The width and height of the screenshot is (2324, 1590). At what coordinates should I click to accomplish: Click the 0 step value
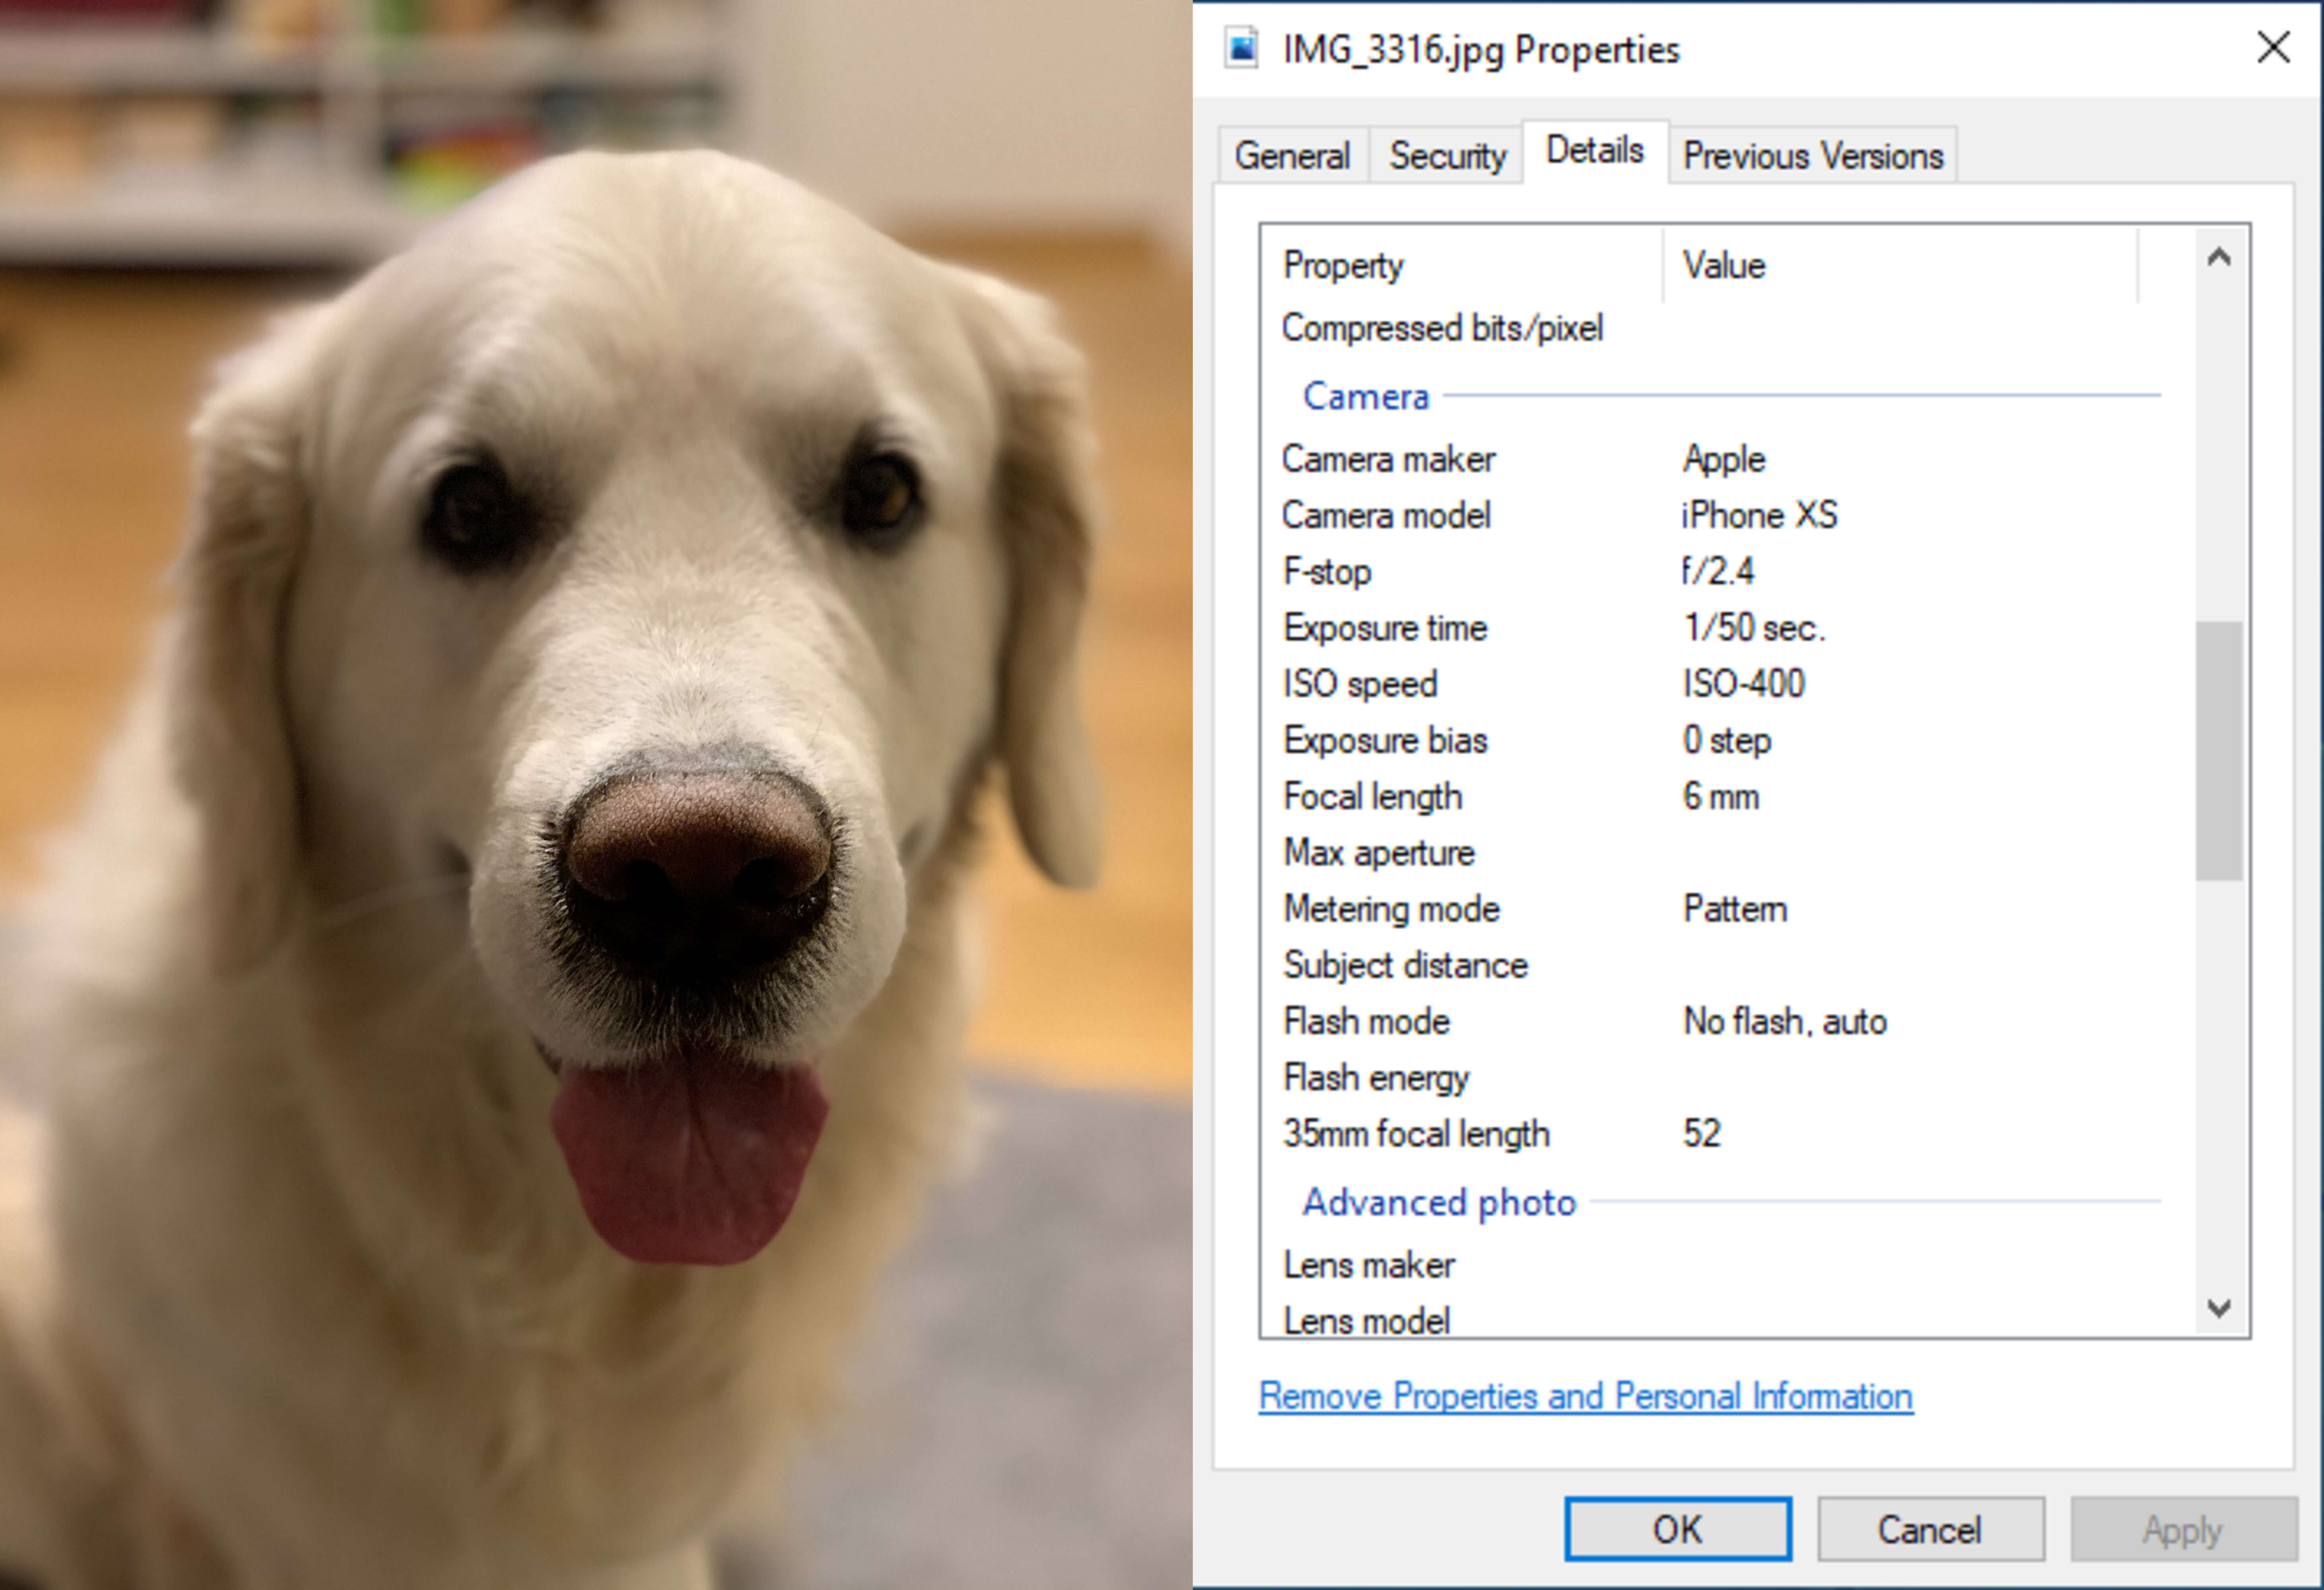point(1727,740)
